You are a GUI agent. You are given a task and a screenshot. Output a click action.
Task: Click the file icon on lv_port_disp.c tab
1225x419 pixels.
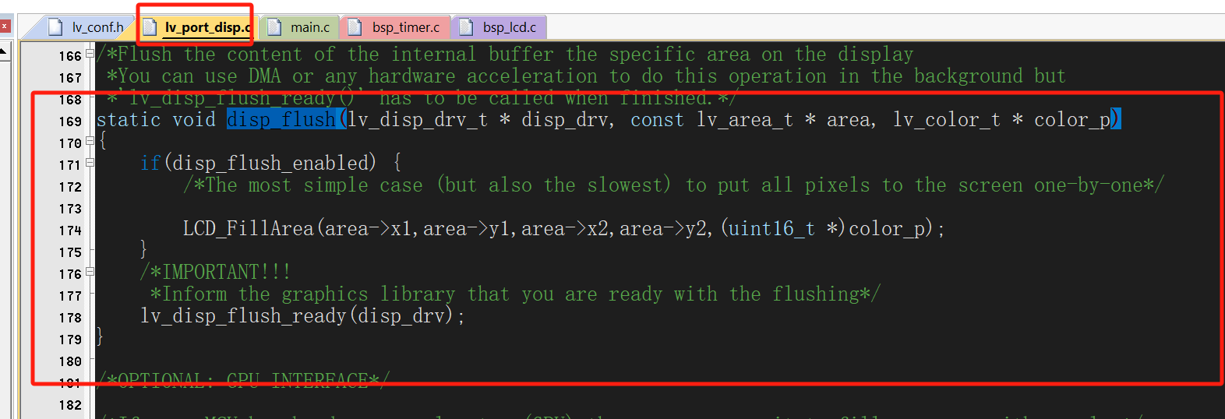pyautogui.click(x=150, y=27)
